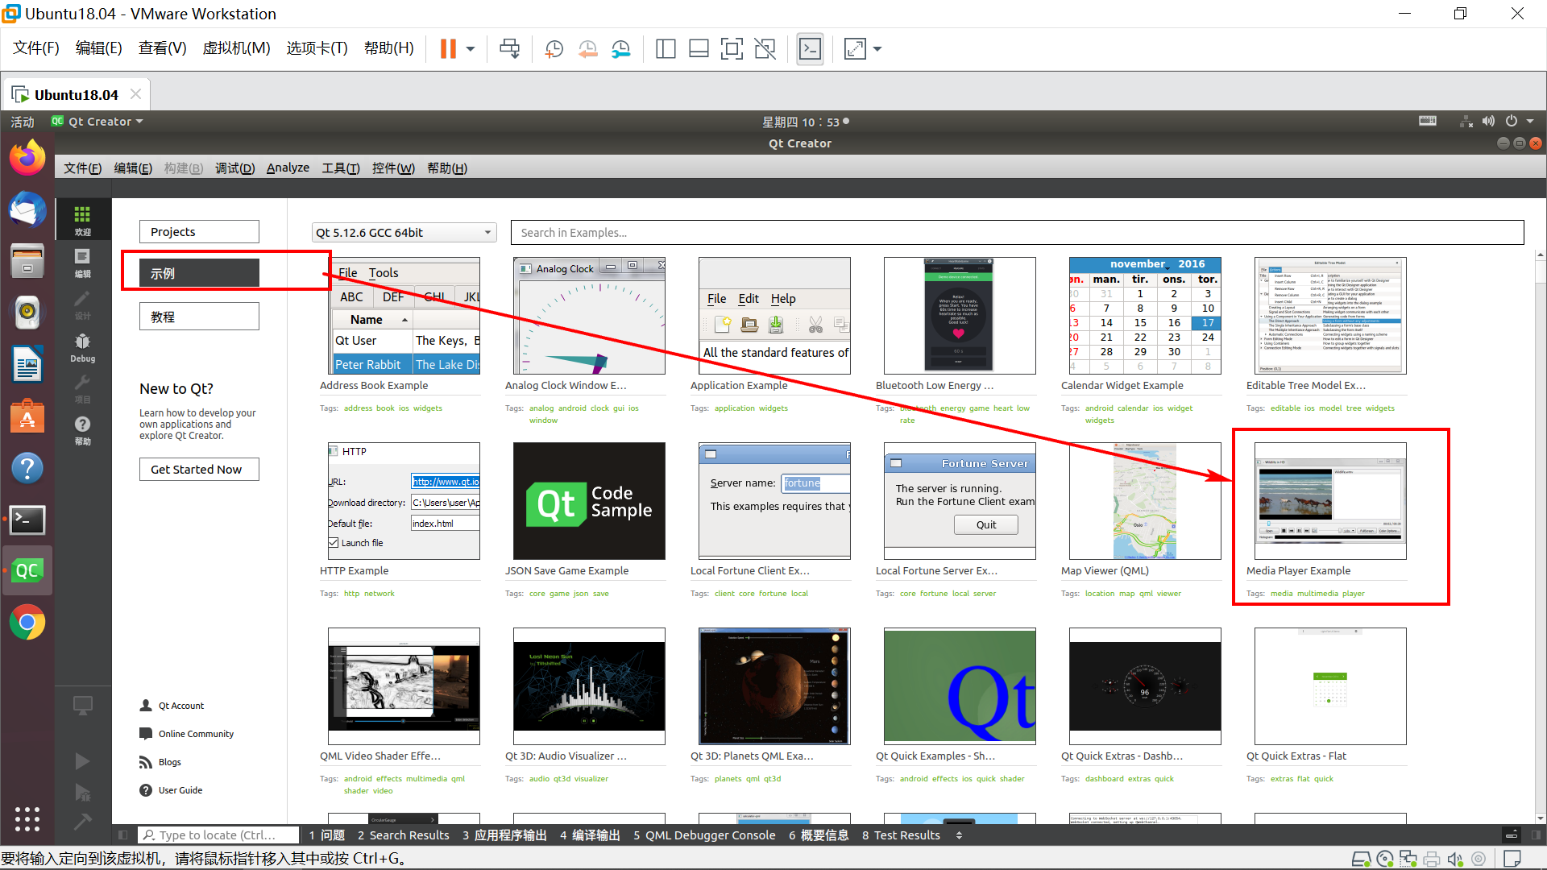This screenshot has height=870, width=1547.
Task: Toggle the right sidebar button in status bar
Action: 1536,835
